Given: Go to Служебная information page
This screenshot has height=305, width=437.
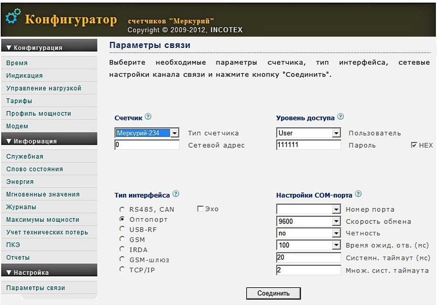Looking at the screenshot, I should [x=49, y=156].
